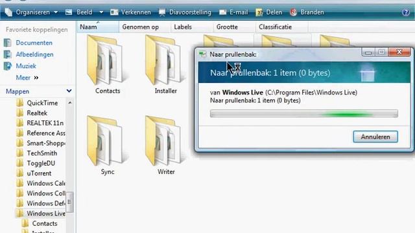Select the ToggleDU folder in tree
This screenshot has width=415, height=233.
pos(41,163)
